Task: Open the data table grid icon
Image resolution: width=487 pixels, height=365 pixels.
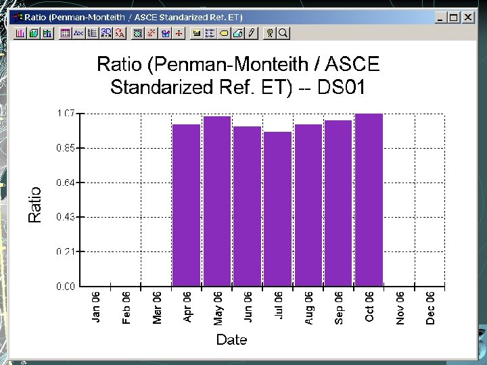Action: click(x=65, y=33)
